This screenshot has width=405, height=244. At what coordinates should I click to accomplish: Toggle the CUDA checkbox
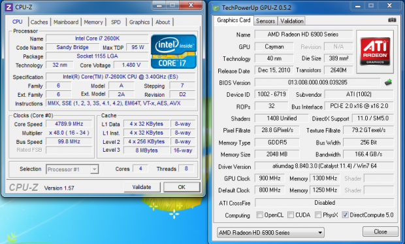coord(291,215)
